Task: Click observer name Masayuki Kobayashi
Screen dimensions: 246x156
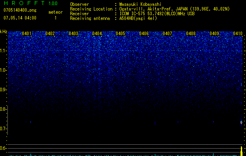Action: pyautogui.click(x=140, y=4)
